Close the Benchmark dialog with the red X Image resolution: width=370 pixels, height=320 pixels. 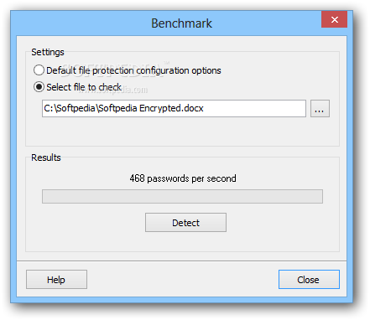pyautogui.click(x=334, y=19)
